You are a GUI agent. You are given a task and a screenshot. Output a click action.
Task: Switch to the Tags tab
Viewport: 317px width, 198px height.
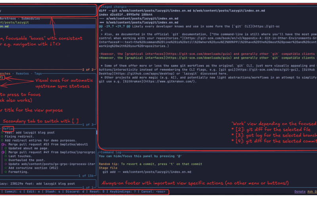38,74
